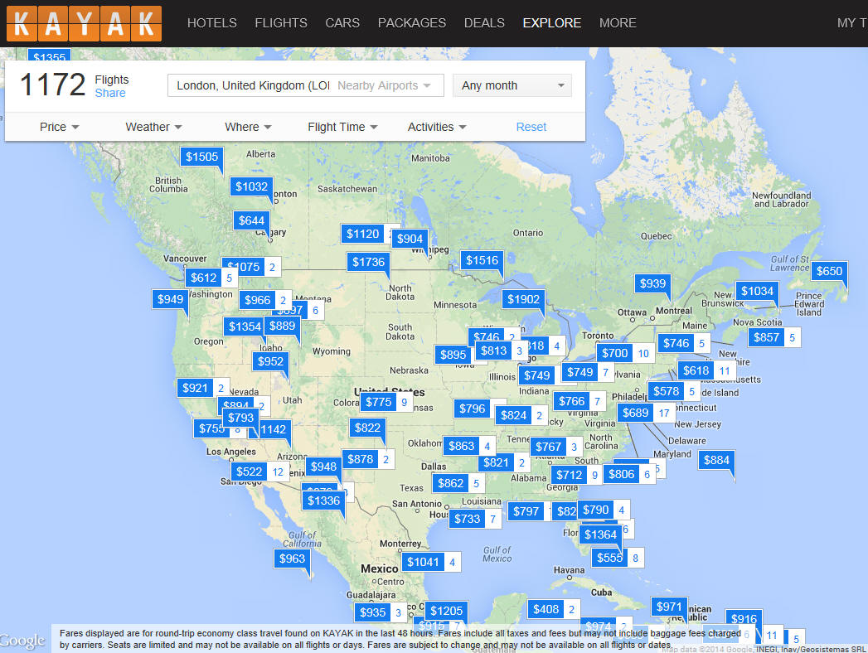Click the Google logo on map
This screenshot has height=653, width=868.
[22, 641]
